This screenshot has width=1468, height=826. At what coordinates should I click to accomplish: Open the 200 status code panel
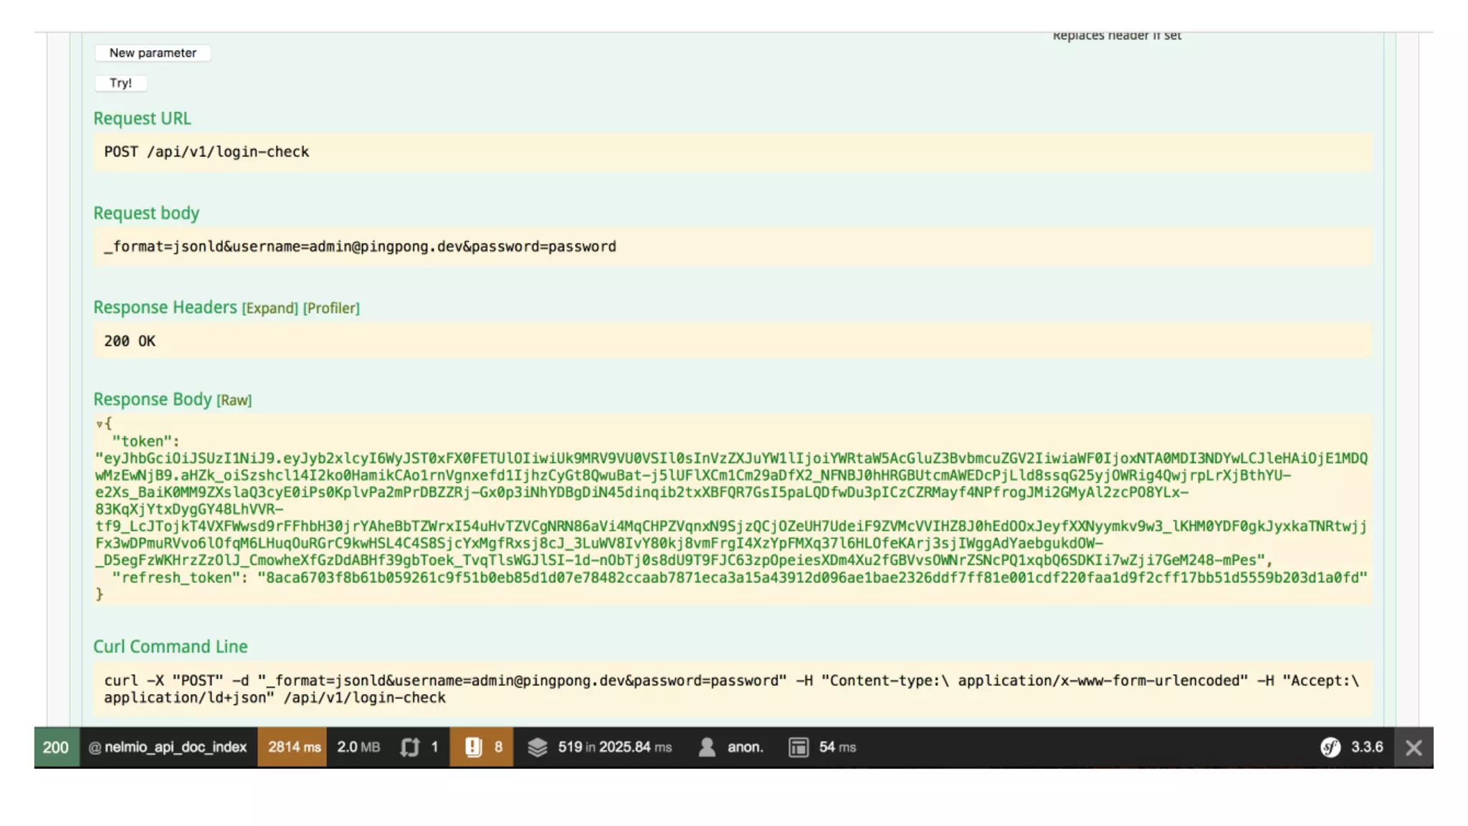click(x=56, y=747)
